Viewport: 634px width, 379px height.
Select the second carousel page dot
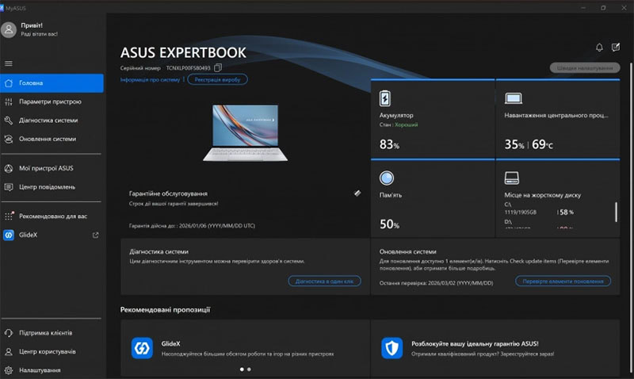(249, 369)
